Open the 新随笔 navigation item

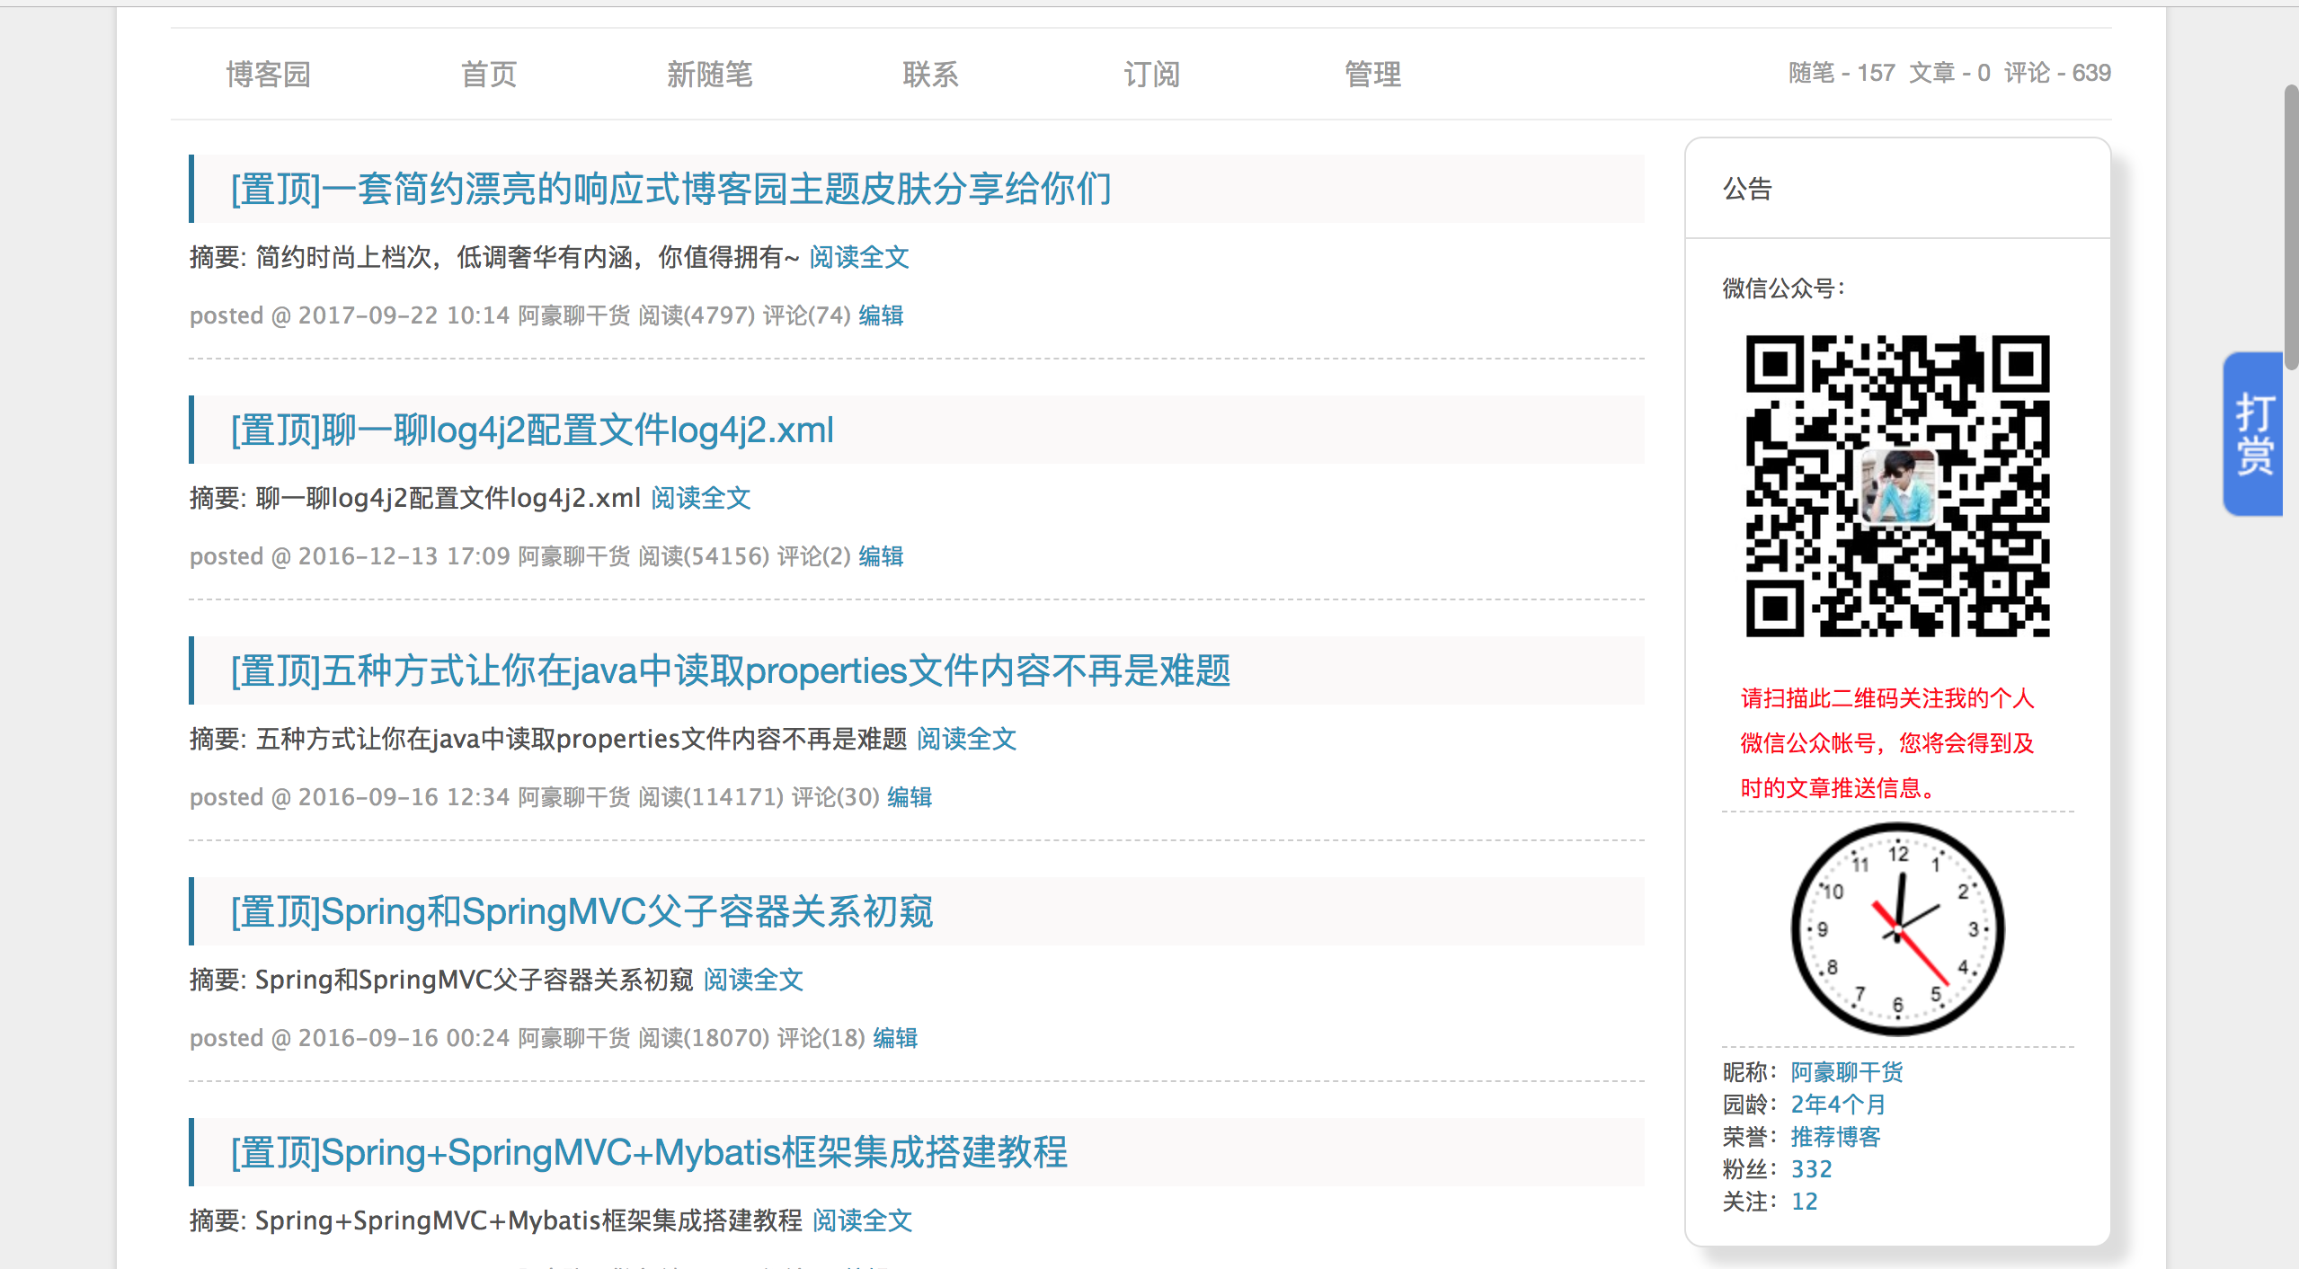pyautogui.click(x=710, y=74)
